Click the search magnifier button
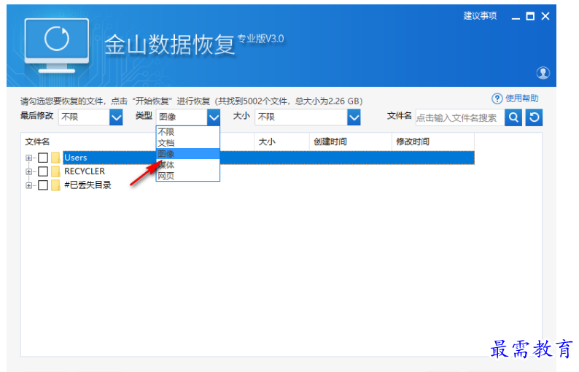This screenshot has height=372, width=579. [513, 117]
